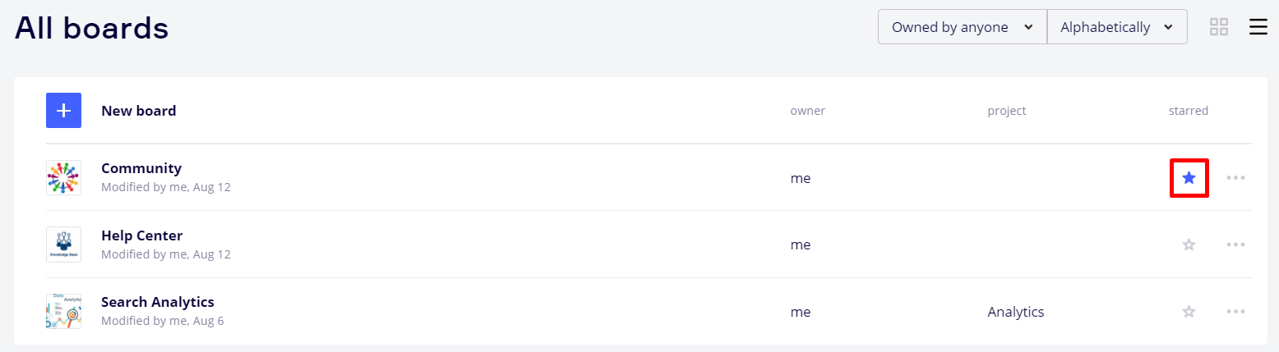This screenshot has width=1279, height=352.
Task: Click the Help Center board thumbnail
Action: pos(63,245)
